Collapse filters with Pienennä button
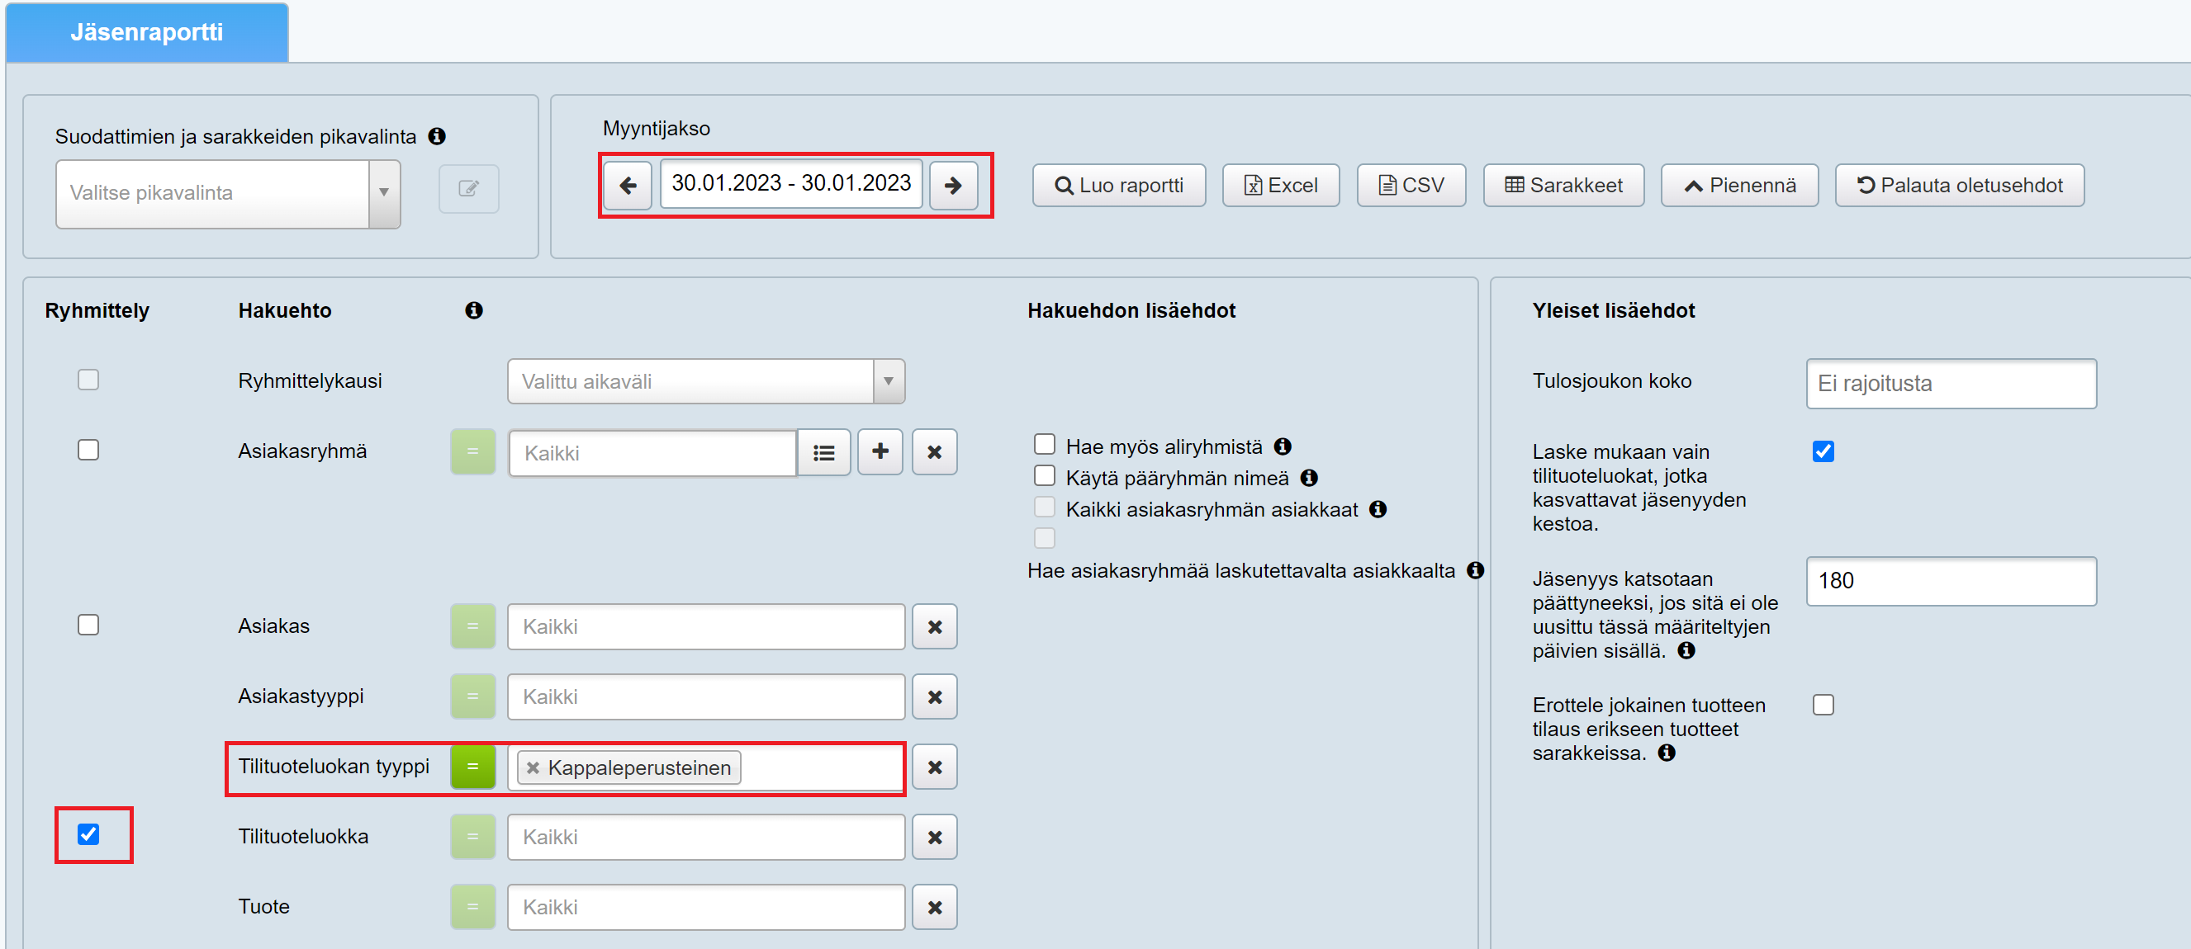This screenshot has width=2191, height=949. (x=1739, y=185)
